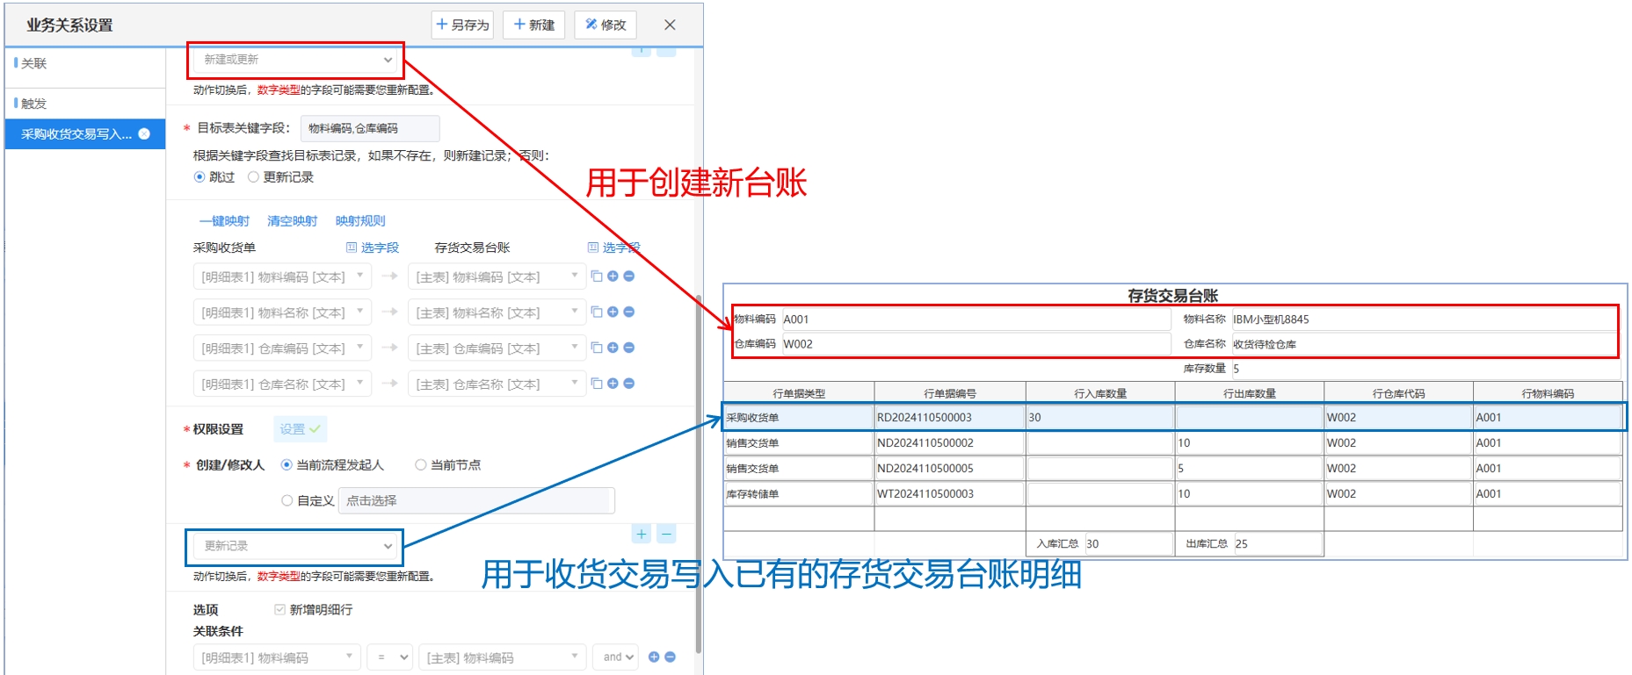Click the 另存为 button
1632x675 pixels.
pos(462,25)
